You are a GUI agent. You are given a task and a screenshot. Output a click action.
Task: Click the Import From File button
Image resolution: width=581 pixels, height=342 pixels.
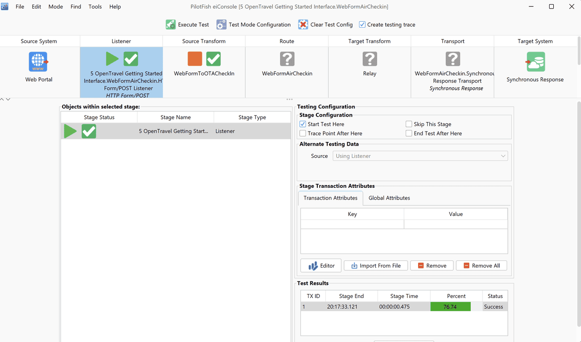pyautogui.click(x=376, y=265)
